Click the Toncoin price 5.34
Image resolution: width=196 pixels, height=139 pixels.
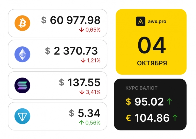(x=89, y=113)
